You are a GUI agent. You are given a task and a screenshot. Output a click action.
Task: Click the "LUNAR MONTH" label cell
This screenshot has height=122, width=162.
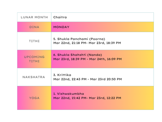34,17
